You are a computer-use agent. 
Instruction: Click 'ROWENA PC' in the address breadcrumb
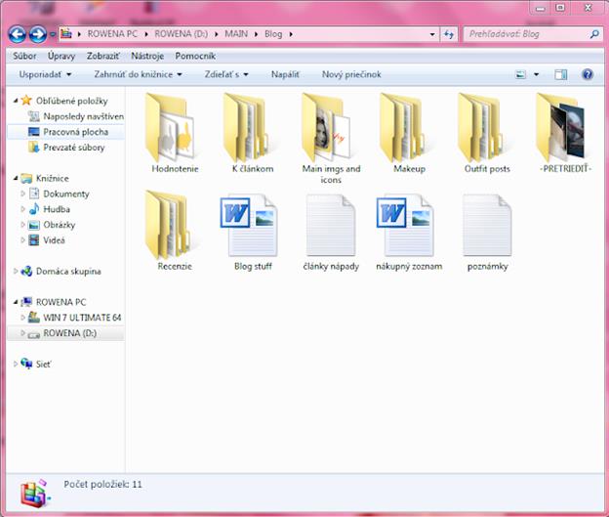click(x=112, y=34)
